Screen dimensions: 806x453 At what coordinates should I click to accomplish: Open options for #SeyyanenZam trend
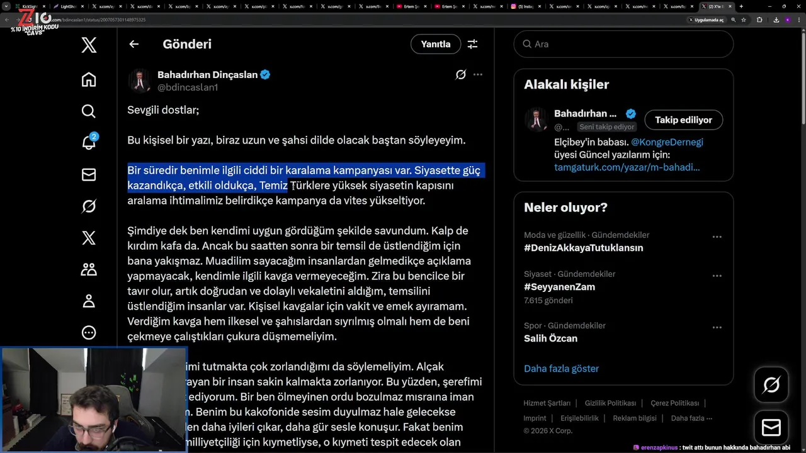[717, 276]
